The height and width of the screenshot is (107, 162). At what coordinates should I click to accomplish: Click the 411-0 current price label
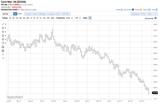point(155,93)
